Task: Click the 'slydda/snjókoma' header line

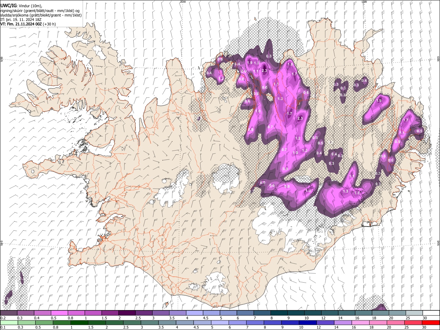Action: point(41,15)
